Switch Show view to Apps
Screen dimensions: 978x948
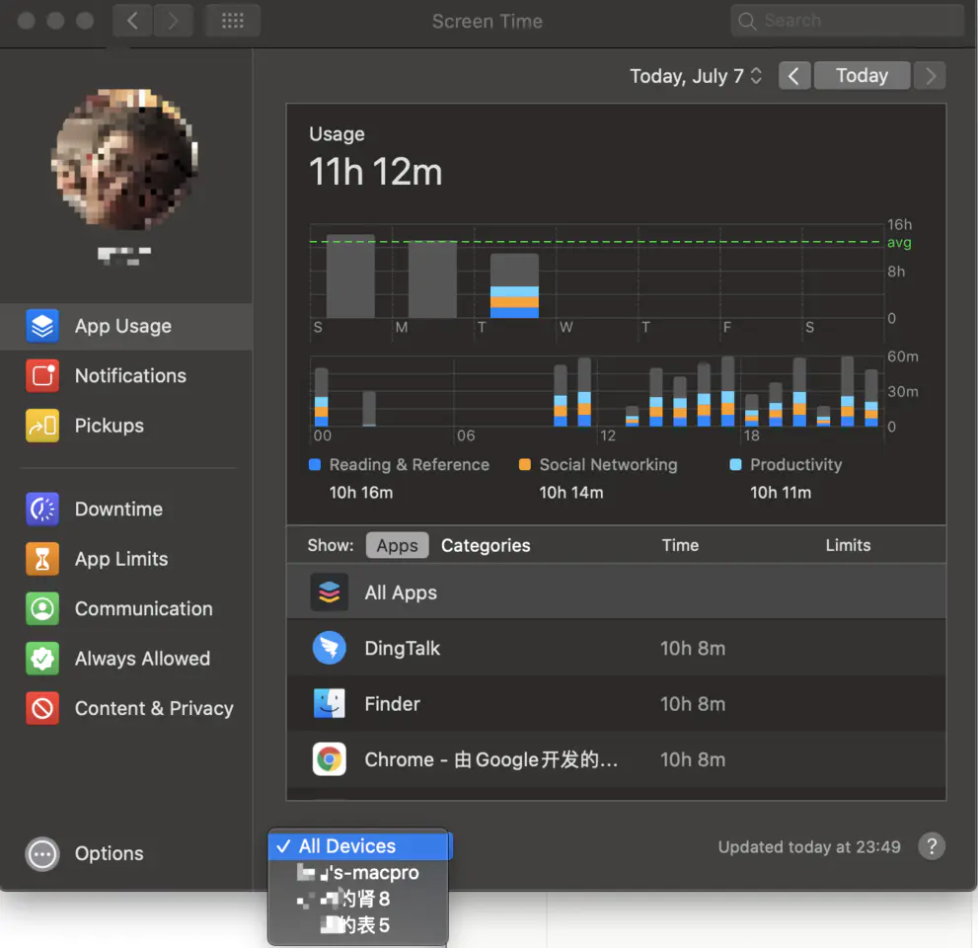(398, 545)
